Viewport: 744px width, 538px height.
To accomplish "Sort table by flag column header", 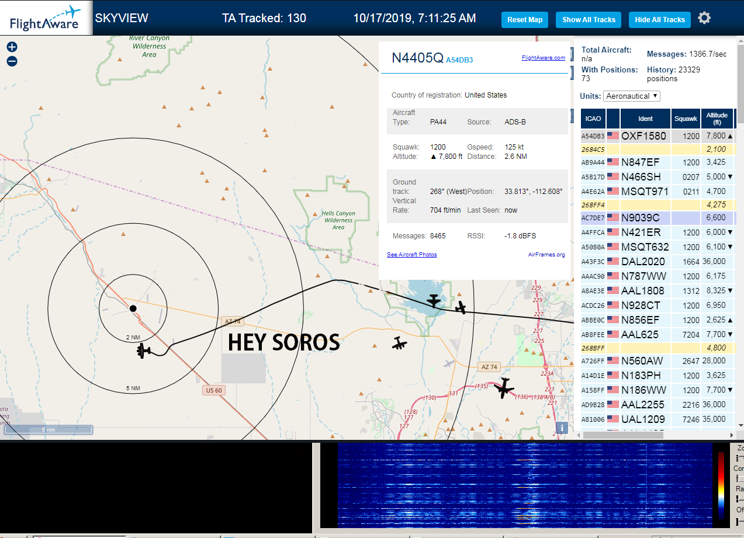I will click(x=613, y=119).
